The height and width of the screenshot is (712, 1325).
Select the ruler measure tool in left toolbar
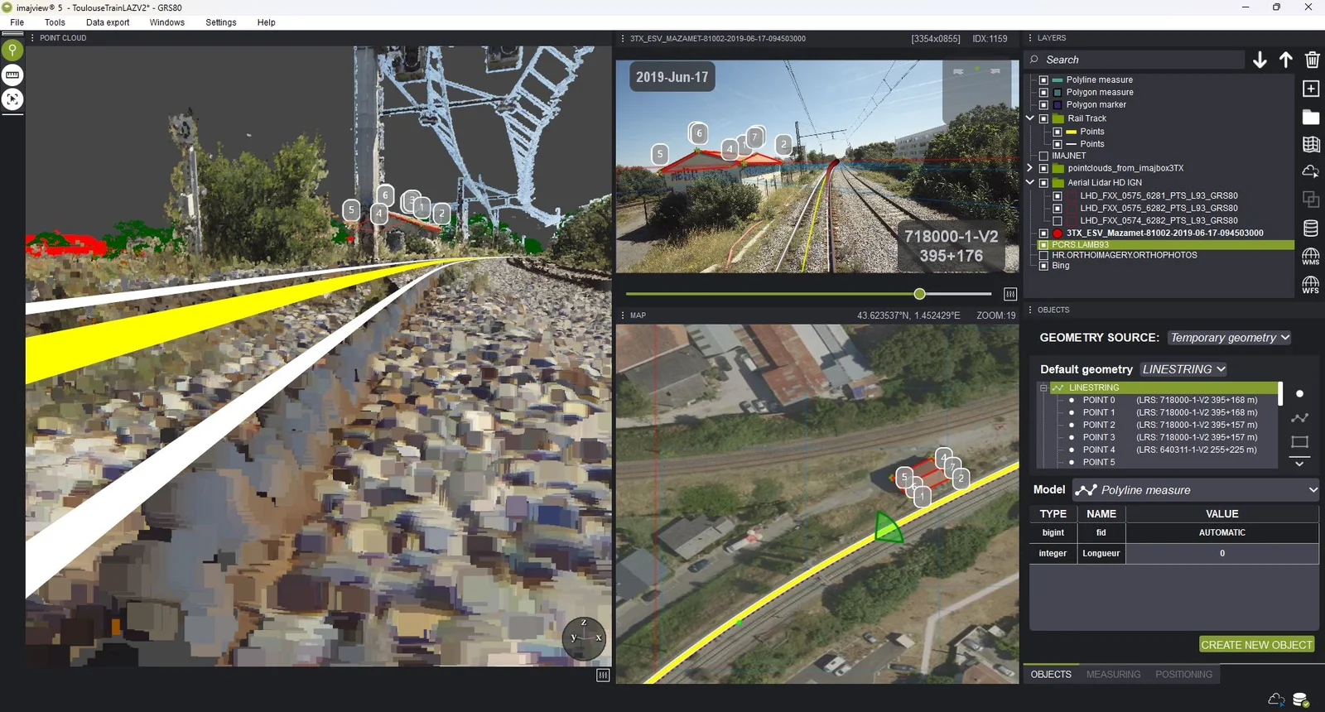click(x=12, y=75)
